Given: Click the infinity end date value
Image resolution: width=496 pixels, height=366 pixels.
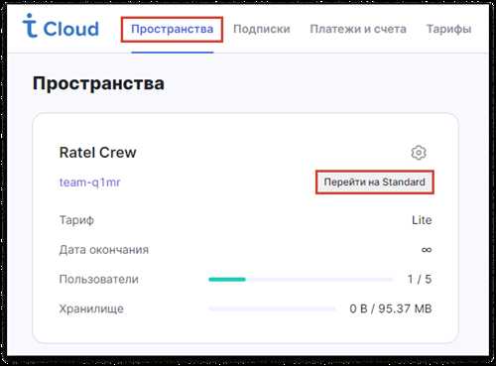Looking at the screenshot, I should [427, 250].
